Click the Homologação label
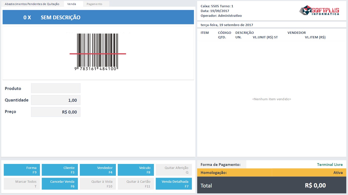The height and width of the screenshot is (195, 348). pyautogui.click(x=214, y=173)
